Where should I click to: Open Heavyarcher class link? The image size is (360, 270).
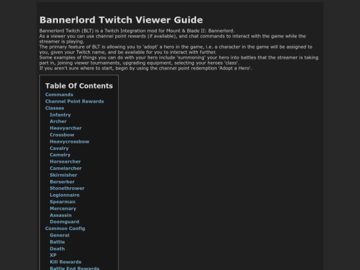65,128
